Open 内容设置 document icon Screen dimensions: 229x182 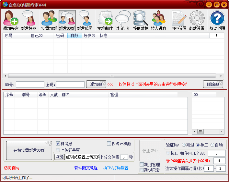point(179,20)
